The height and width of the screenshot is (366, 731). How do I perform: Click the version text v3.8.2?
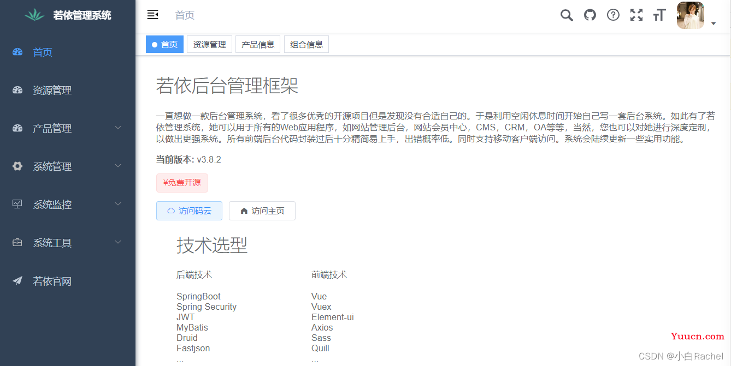[209, 160]
